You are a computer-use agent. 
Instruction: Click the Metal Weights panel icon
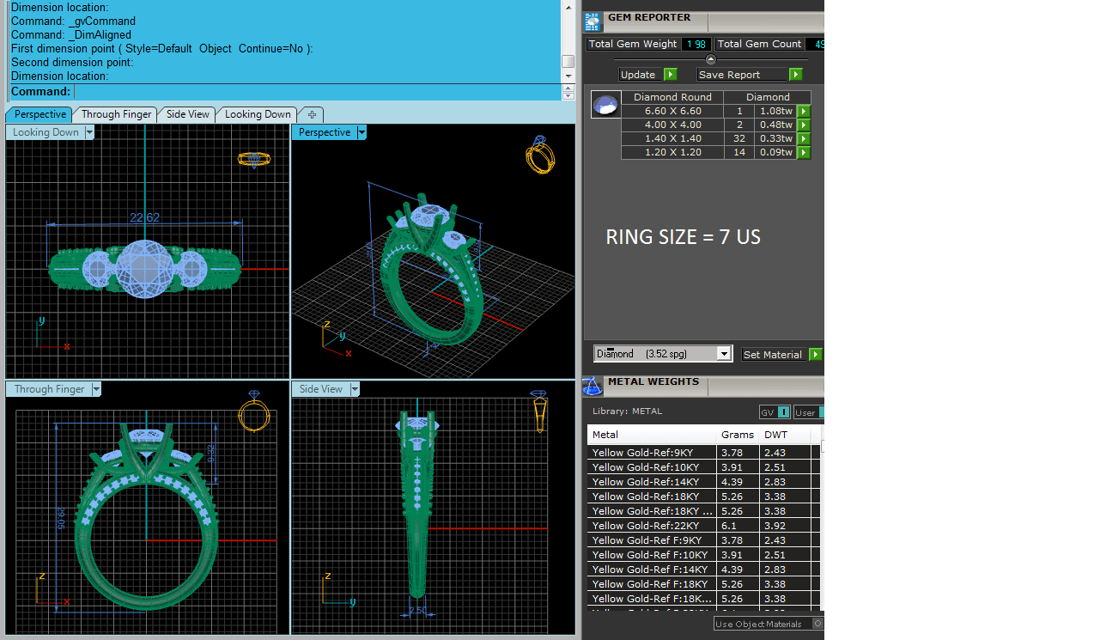tap(593, 387)
